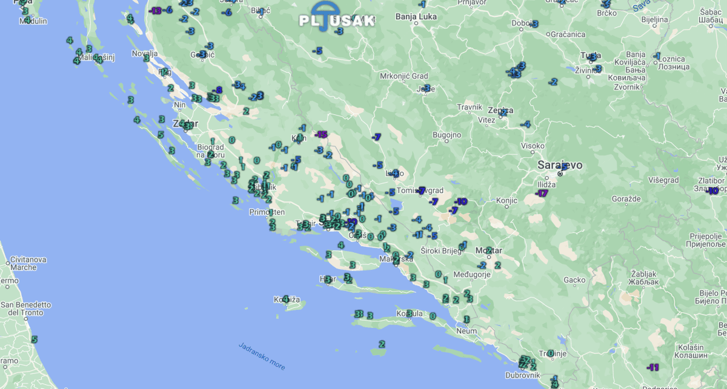The height and width of the screenshot is (389, 727).
Task: Select the purple -15 marker near Knin
Action: coord(320,134)
